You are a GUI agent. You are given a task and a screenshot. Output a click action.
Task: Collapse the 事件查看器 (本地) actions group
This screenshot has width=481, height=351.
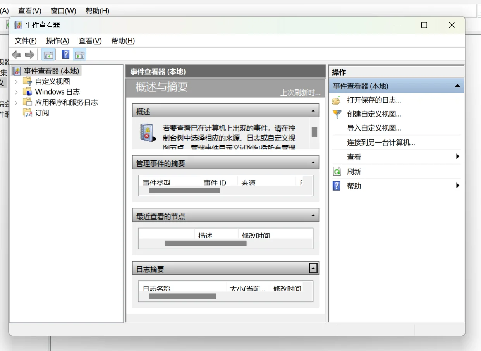457,86
